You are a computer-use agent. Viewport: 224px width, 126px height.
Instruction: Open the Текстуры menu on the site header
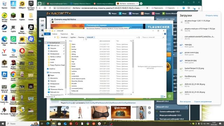coord(134,13)
